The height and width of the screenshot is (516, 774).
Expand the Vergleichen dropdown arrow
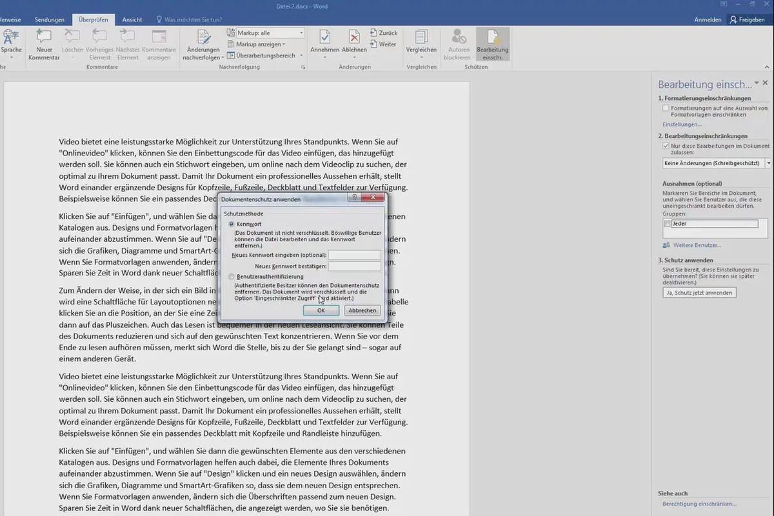pos(421,58)
